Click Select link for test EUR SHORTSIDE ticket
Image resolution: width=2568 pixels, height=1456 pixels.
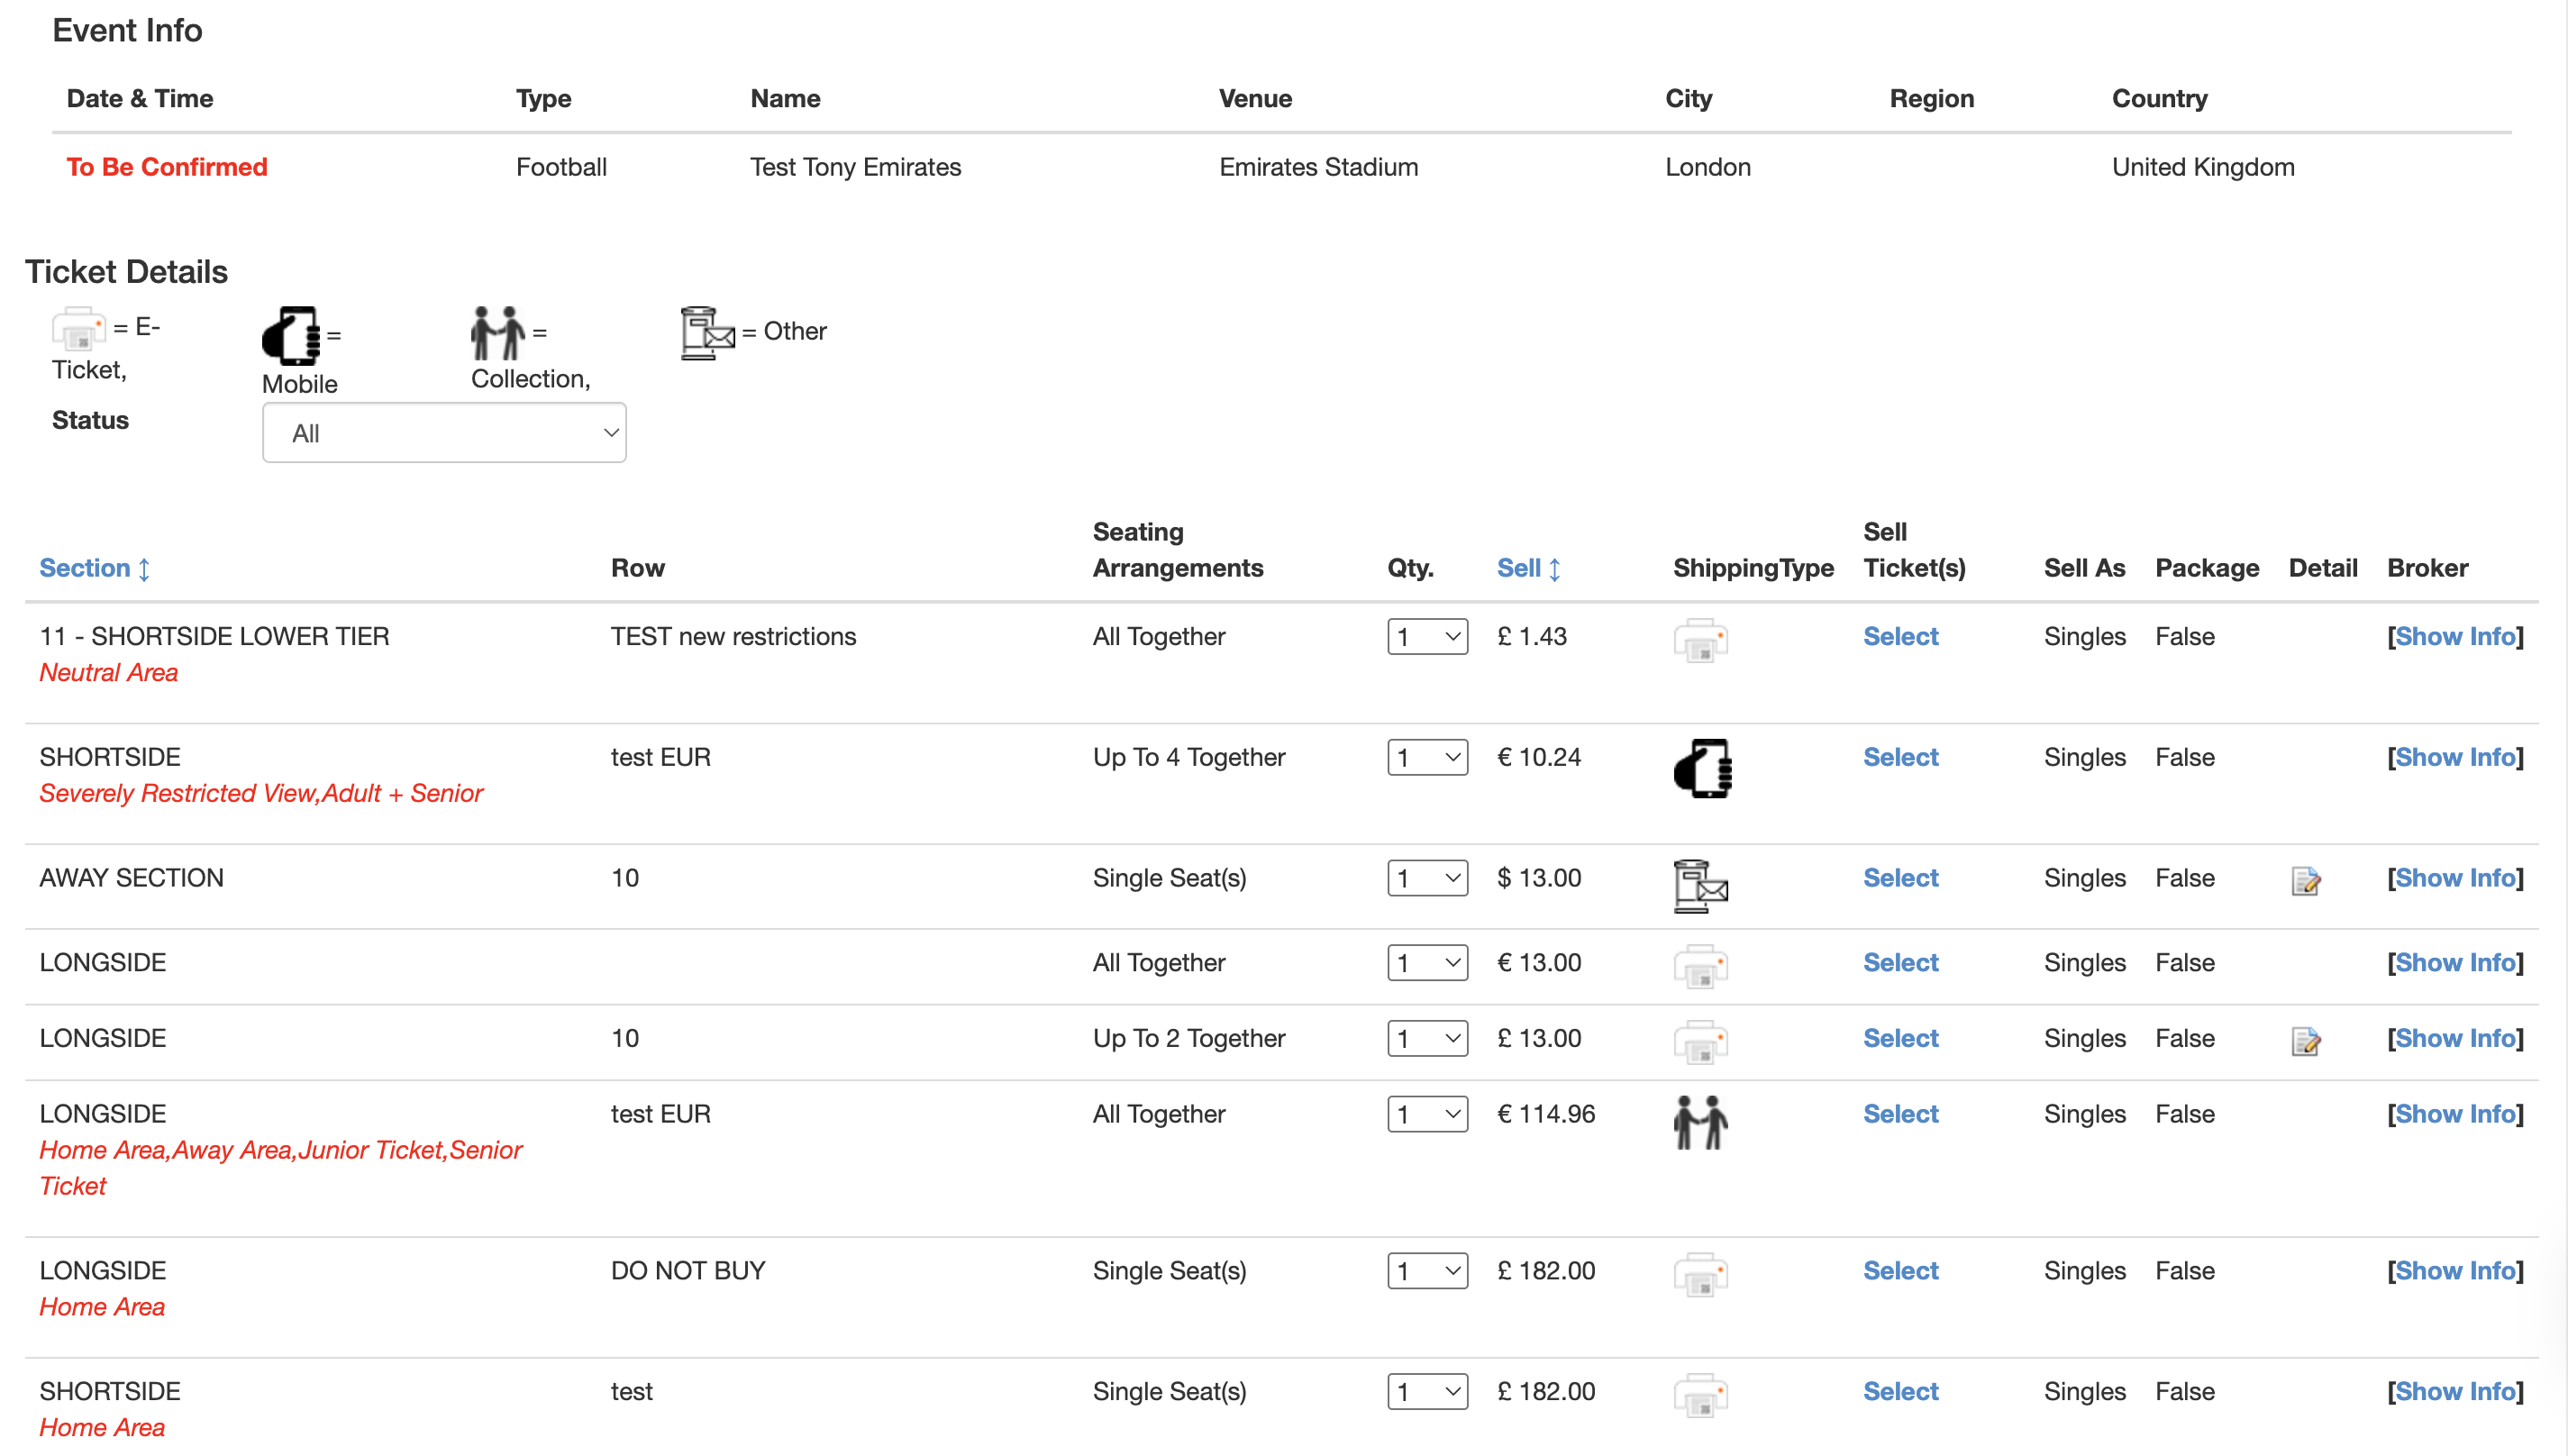pos(1900,757)
